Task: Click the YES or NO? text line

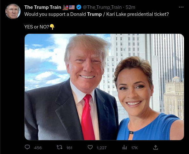Action: click(x=37, y=27)
